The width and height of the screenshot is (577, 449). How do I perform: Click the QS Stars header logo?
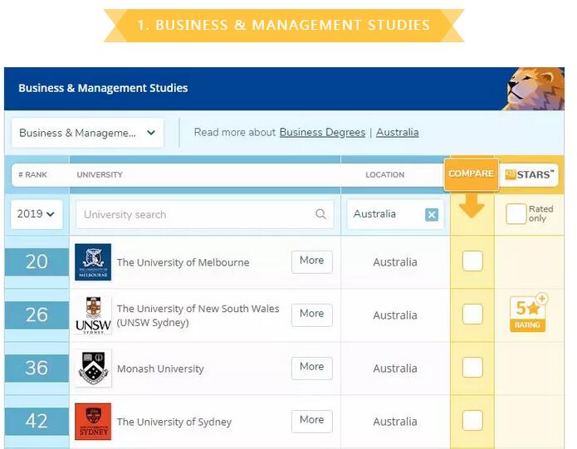click(529, 174)
